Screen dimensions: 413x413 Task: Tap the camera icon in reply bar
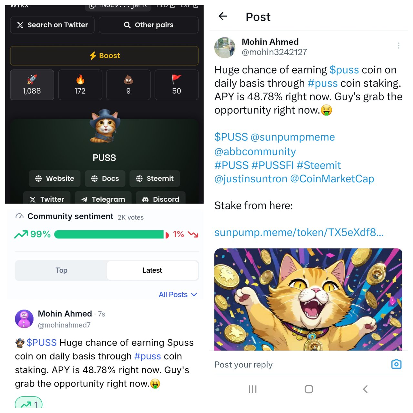pyautogui.click(x=396, y=364)
